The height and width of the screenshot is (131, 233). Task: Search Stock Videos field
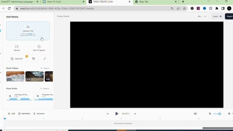pos(45,68)
